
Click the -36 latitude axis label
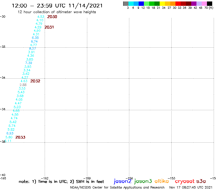(3, 109)
